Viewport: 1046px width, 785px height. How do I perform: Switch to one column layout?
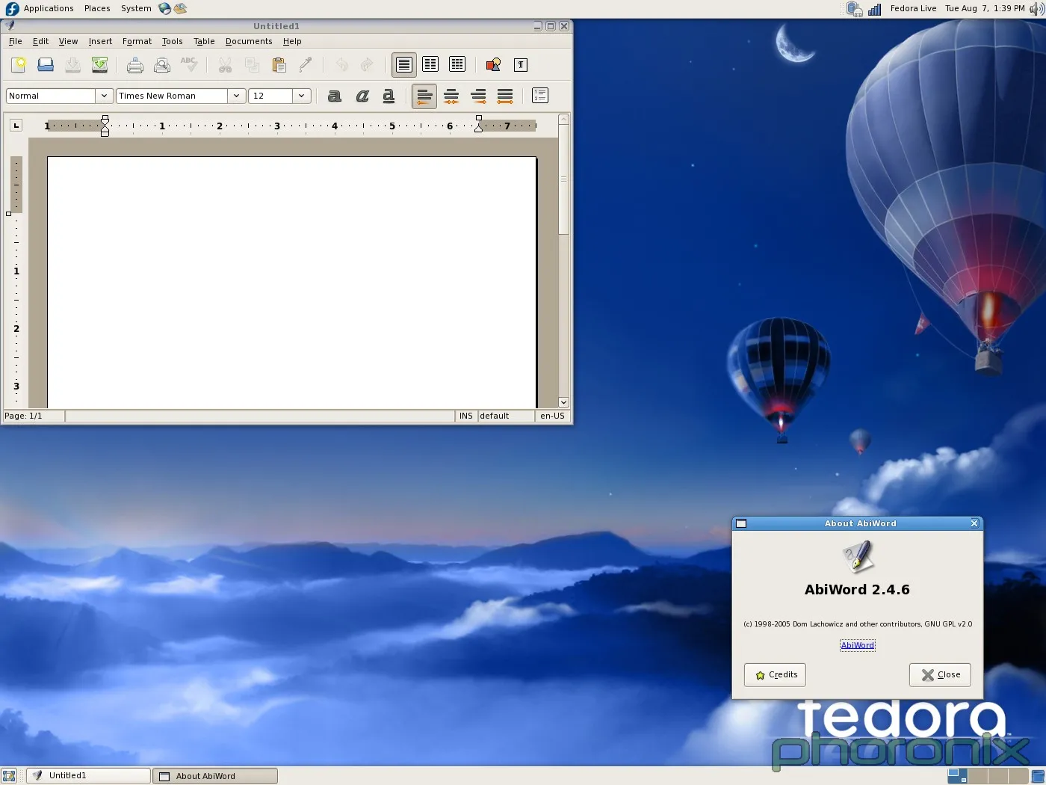pos(404,65)
